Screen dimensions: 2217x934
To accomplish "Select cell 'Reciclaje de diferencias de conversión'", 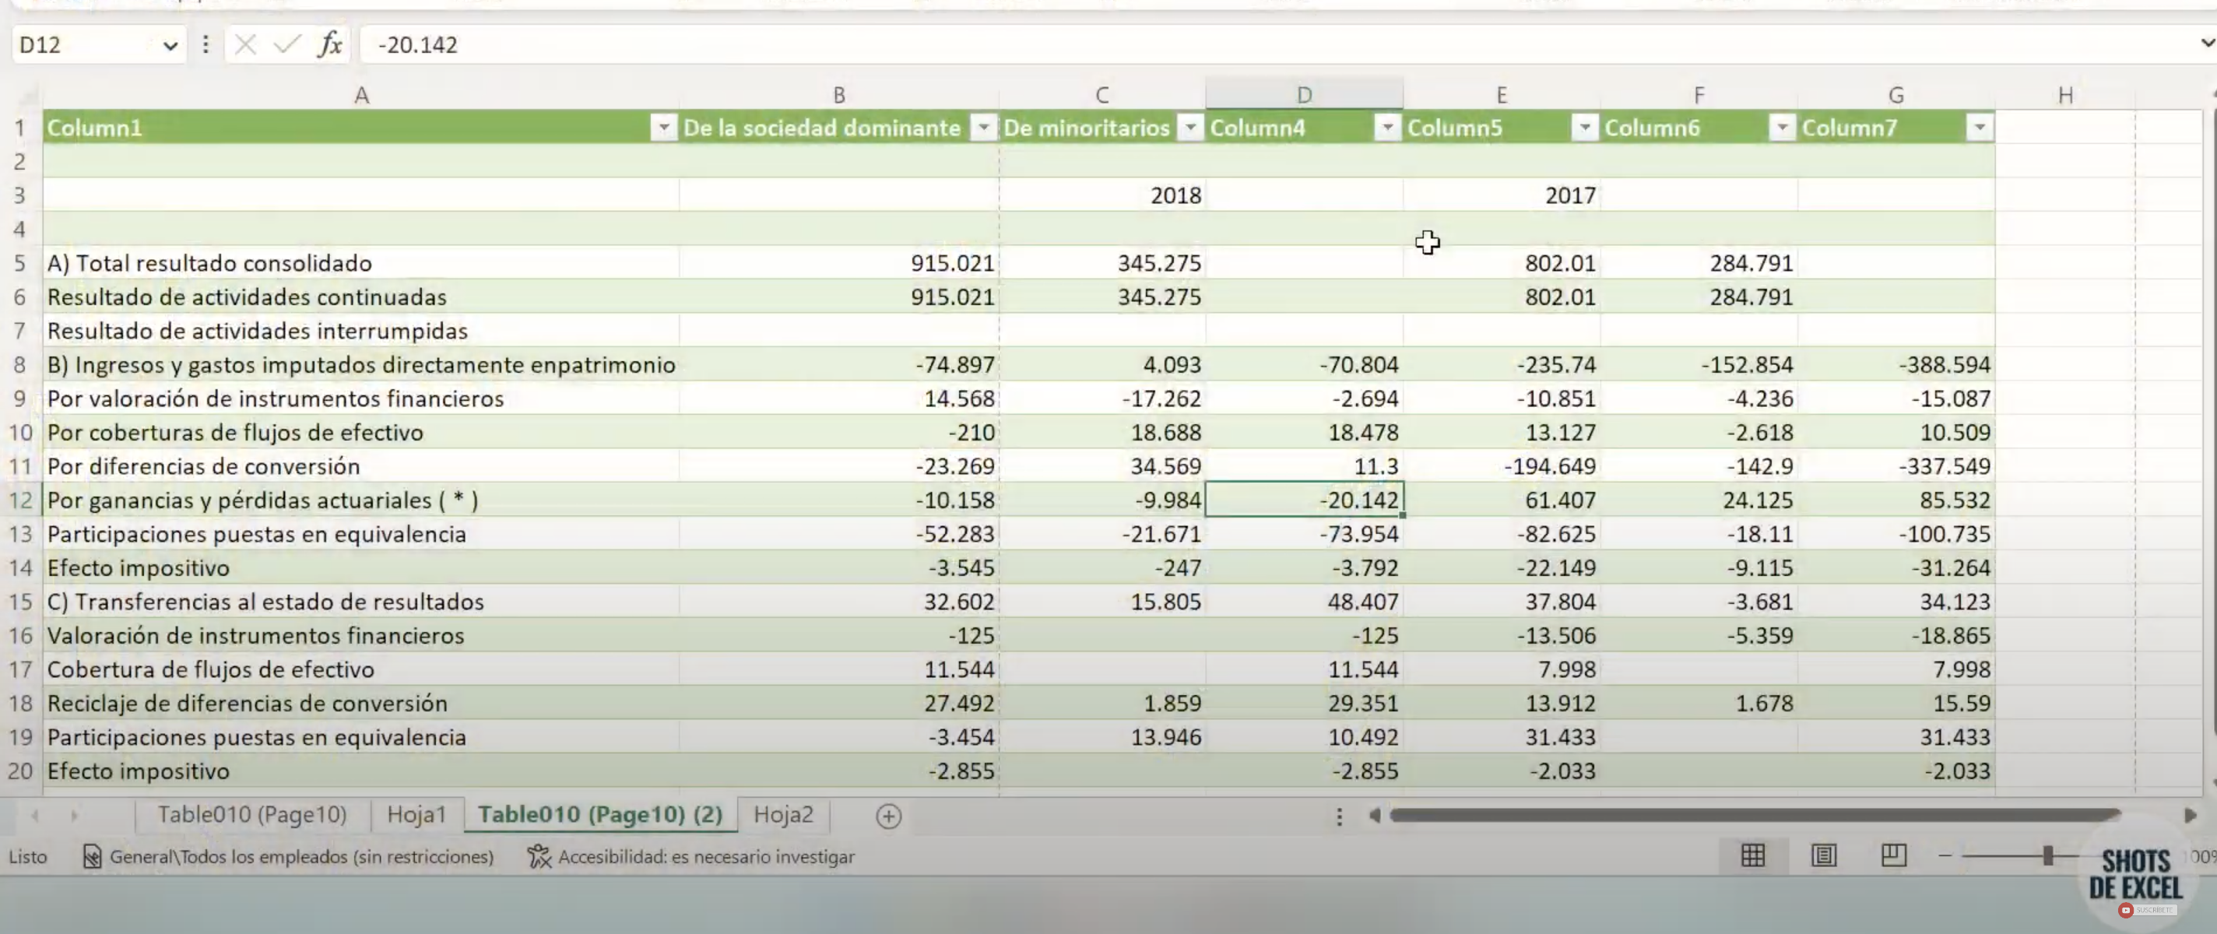I will 360,704.
